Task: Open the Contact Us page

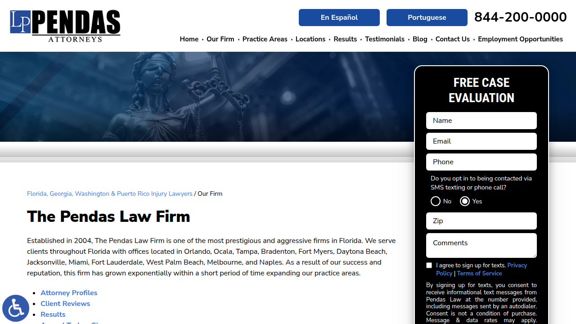Action: [453, 39]
